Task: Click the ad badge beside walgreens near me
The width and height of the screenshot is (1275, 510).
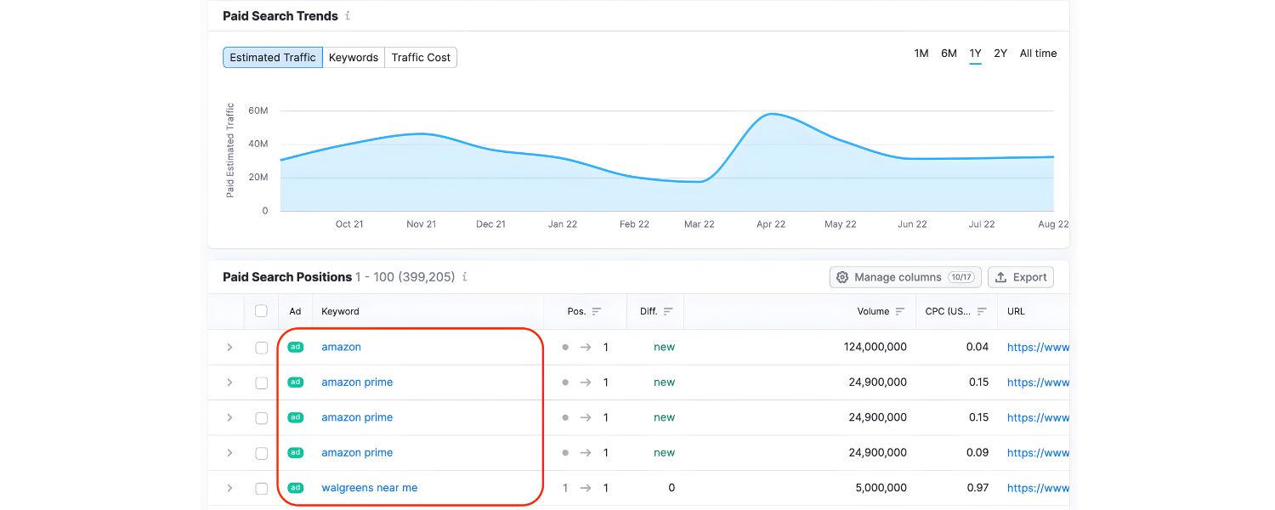Action: point(295,488)
